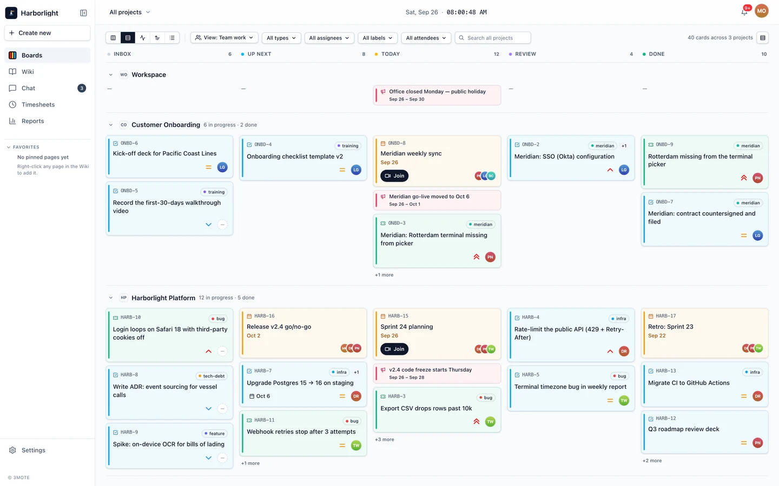The height and width of the screenshot is (486, 779).
Task: Open the All projects dropdown
Action: pyautogui.click(x=130, y=12)
